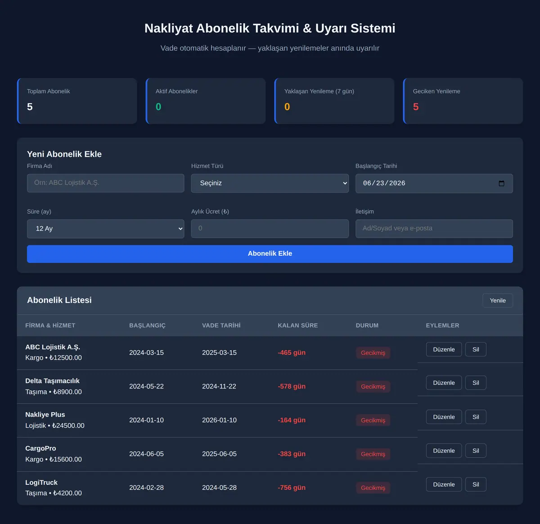540x524 pixels.
Task: Click the VADE TARİHİ column header
Action: 221,325
